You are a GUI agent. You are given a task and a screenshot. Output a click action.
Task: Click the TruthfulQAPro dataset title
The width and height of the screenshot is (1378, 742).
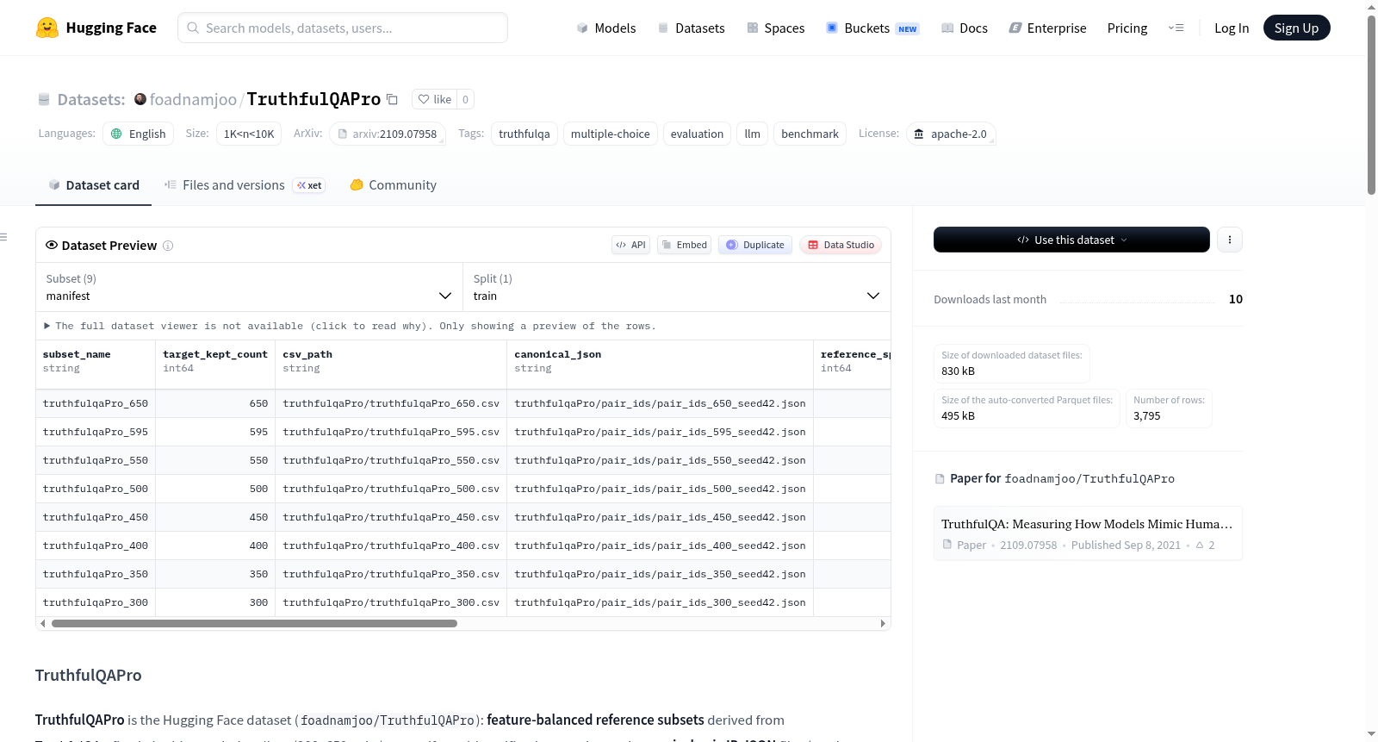pos(313,99)
